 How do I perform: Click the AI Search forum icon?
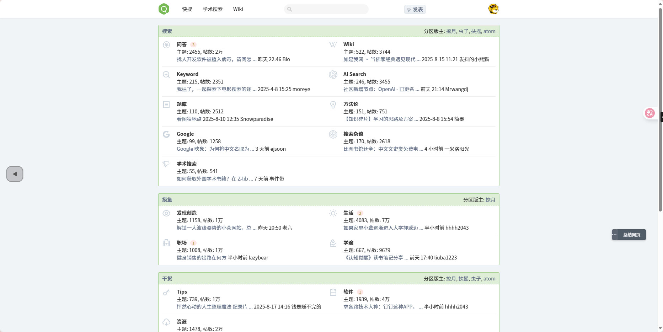[333, 75]
